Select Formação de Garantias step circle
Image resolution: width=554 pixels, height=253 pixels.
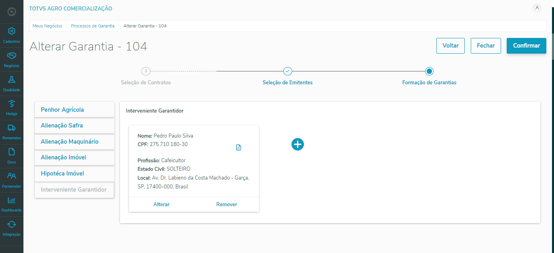pyautogui.click(x=429, y=71)
